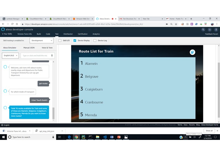Image resolution: width=220 pixels, height=156 pixels.
Task: Click the zoom magnifier icon in address bar
Action: point(171,24)
